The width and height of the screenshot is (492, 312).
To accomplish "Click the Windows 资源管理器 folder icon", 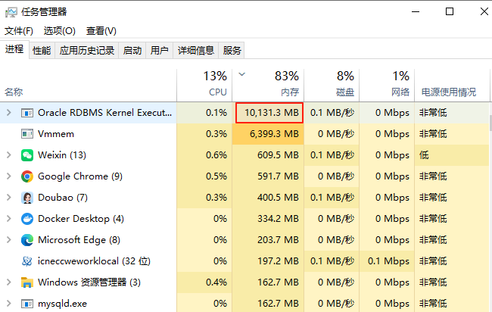I will (x=27, y=282).
